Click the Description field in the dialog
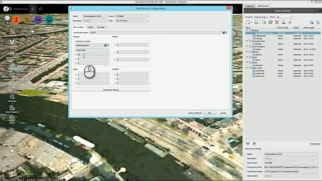Viewport: 322px width, 181px height. [x=95, y=21]
